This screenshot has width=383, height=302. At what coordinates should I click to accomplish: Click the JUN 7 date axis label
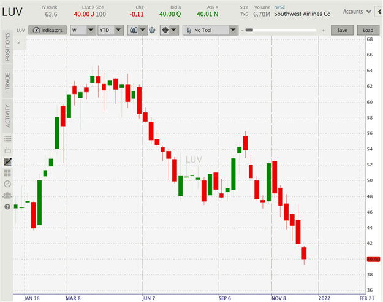pos(148,298)
